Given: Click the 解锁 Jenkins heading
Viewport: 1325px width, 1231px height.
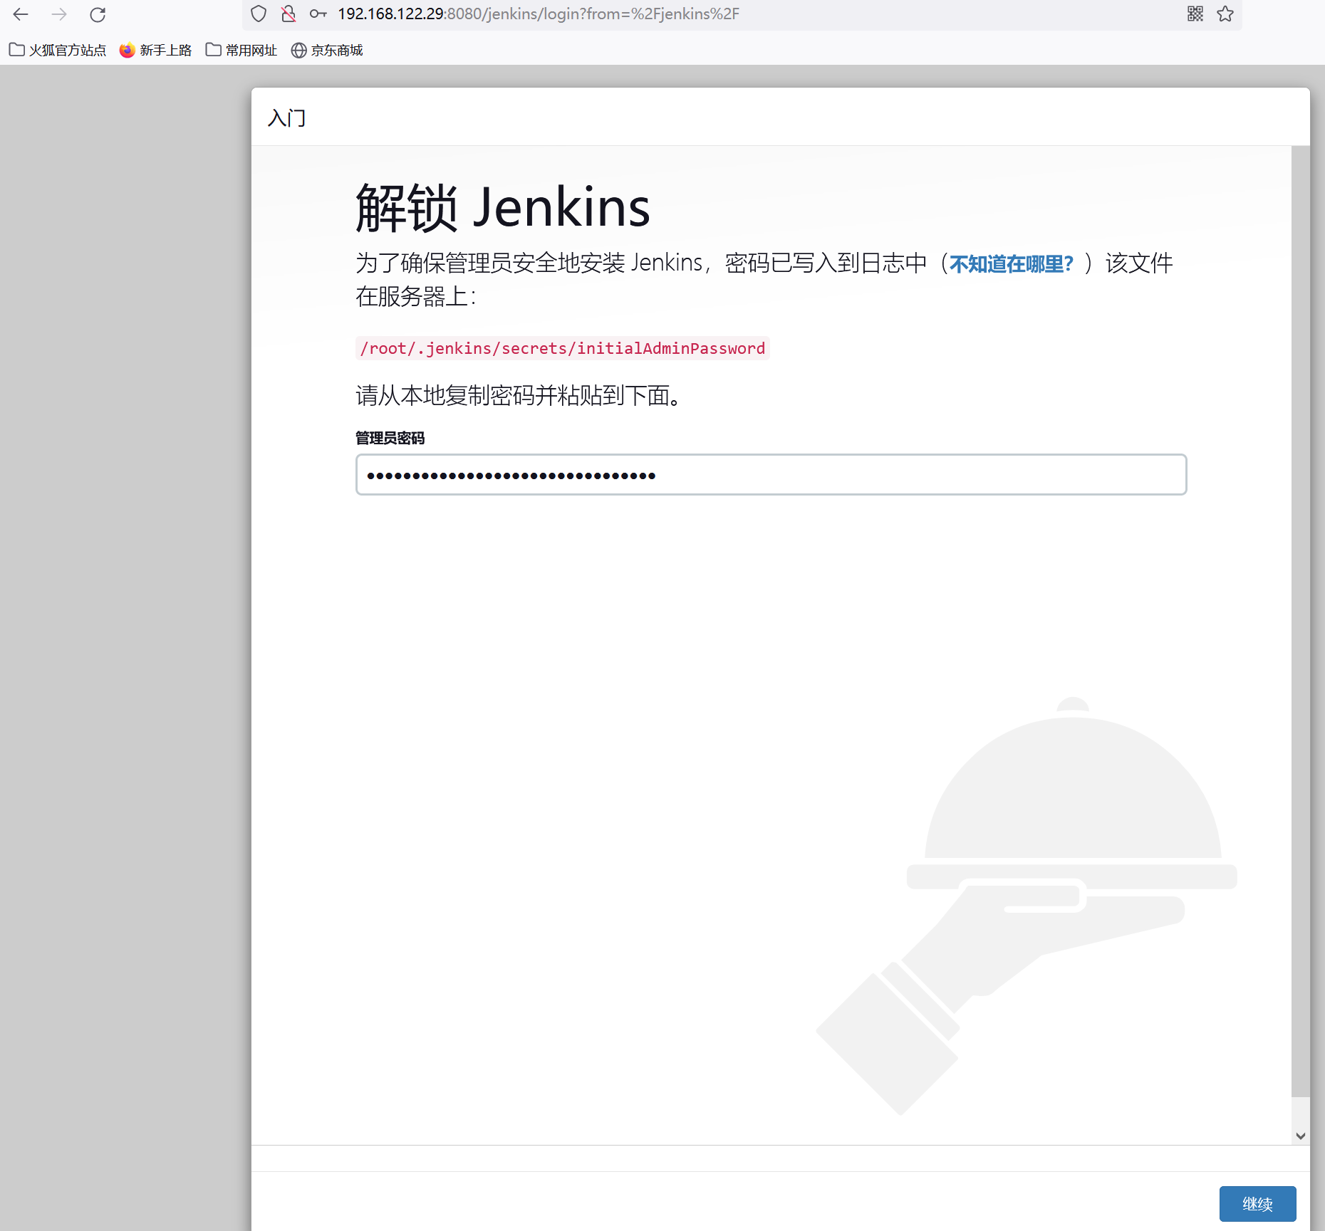Looking at the screenshot, I should pos(502,207).
